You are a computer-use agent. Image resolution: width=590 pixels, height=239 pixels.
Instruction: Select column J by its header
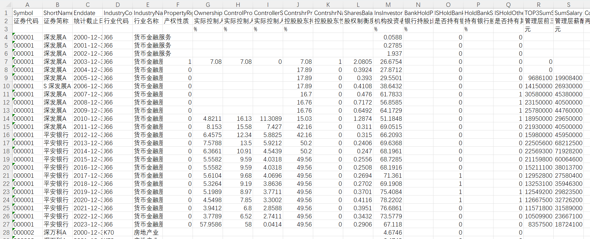click(298, 4)
